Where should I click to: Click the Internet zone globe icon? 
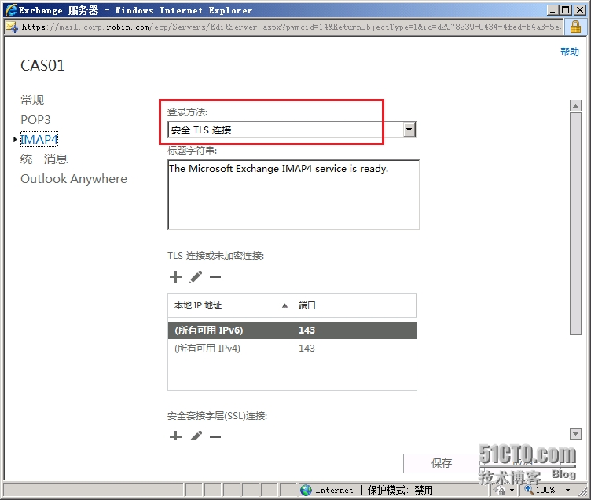306,490
